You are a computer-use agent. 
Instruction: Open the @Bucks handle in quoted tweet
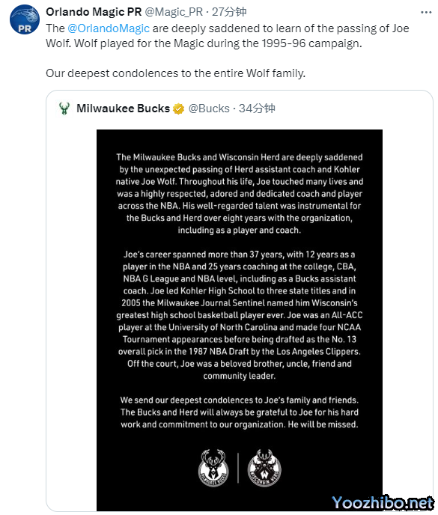tap(209, 109)
